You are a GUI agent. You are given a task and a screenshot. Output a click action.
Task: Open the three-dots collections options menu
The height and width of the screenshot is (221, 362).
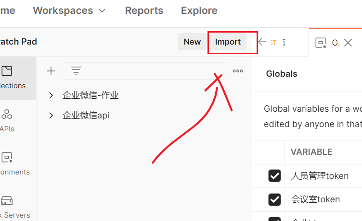click(238, 71)
